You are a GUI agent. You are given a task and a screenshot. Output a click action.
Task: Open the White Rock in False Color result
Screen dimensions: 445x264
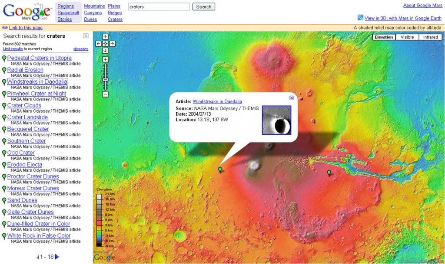pos(39,235)
